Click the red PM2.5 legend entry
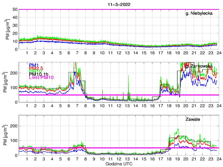The image size is (223, 167). [36, 69]
